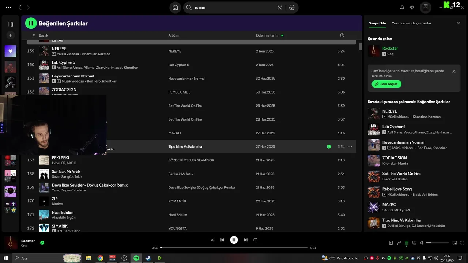Viewport: 468px width, 263px height.
Task: Open the Browse icon beside the search bar
Action: tap(291, 7)
